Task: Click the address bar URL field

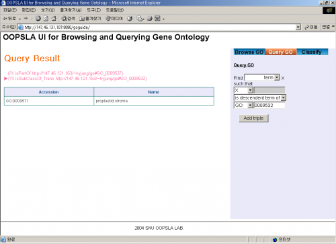Action: [159, 28]
